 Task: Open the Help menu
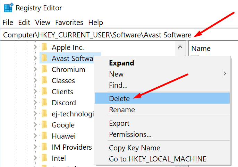[96, 23]
